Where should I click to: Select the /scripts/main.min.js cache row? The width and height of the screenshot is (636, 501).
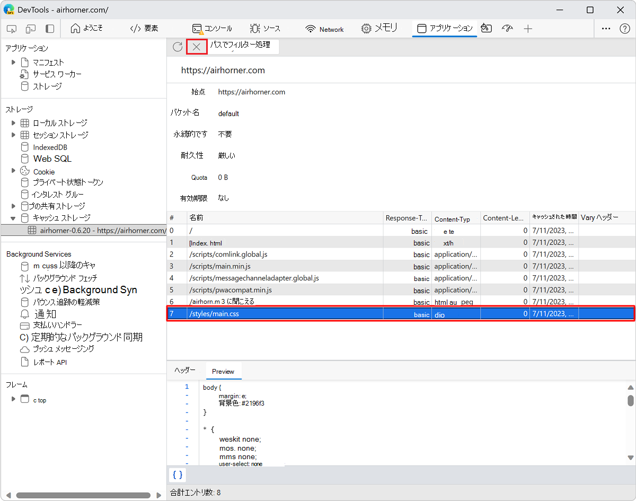point(220,266)
